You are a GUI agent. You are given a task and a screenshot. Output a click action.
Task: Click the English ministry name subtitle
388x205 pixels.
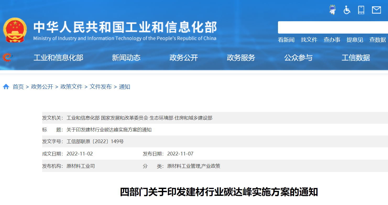125,38
